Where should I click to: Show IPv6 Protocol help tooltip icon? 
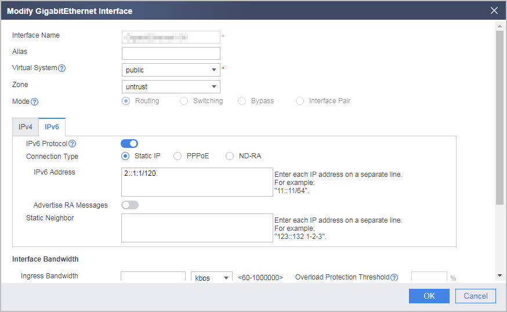tap(73, 144)
